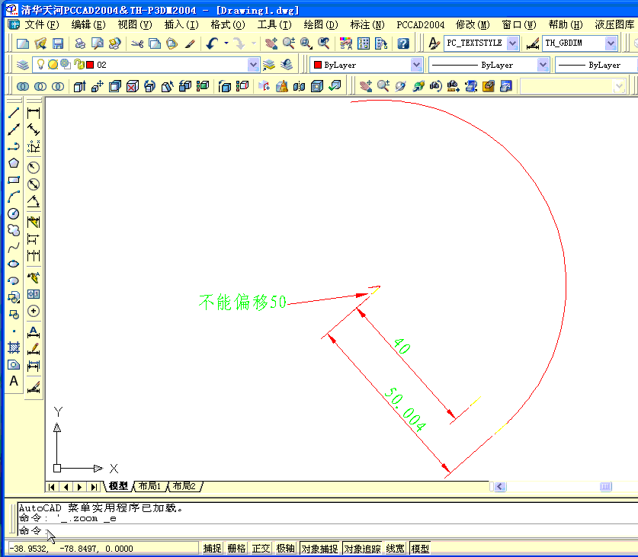Screen dimensions: 638x557
Task: Select the Circle draw tool
Action: pyautogui.click(x=14, y=213)
